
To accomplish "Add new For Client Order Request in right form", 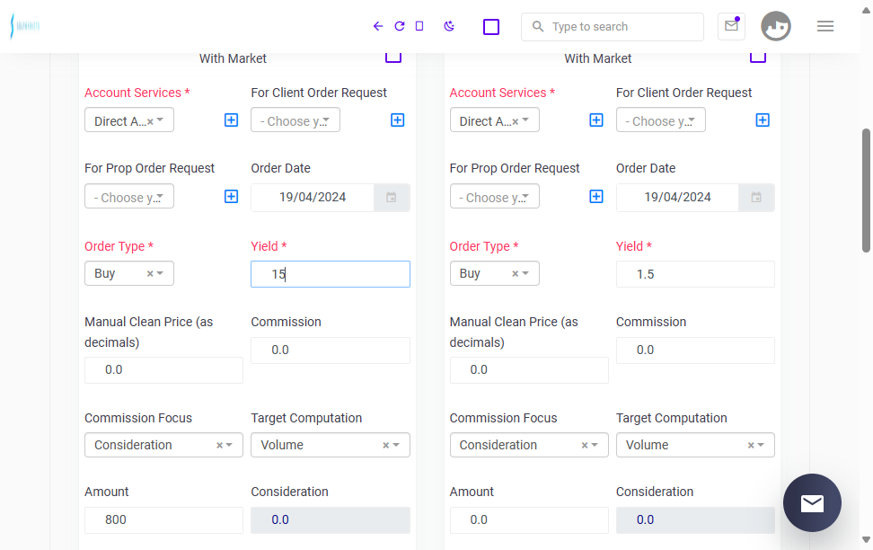I will tap(763, 120).
